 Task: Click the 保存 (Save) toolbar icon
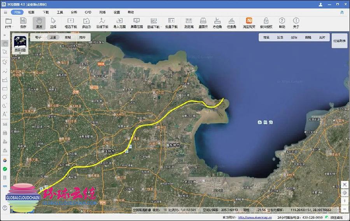(x=23, y=22)
